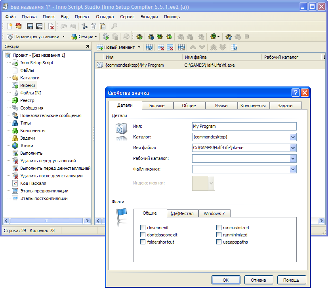This screenshot has width=328, height=288.
Task: Check the useapppaths flag
Action: click(219, 242)
